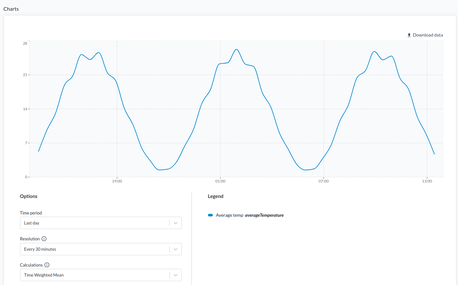Toggle the 'Average temp' legend label
The image size is (458, 285).
[x=229, y=215]
